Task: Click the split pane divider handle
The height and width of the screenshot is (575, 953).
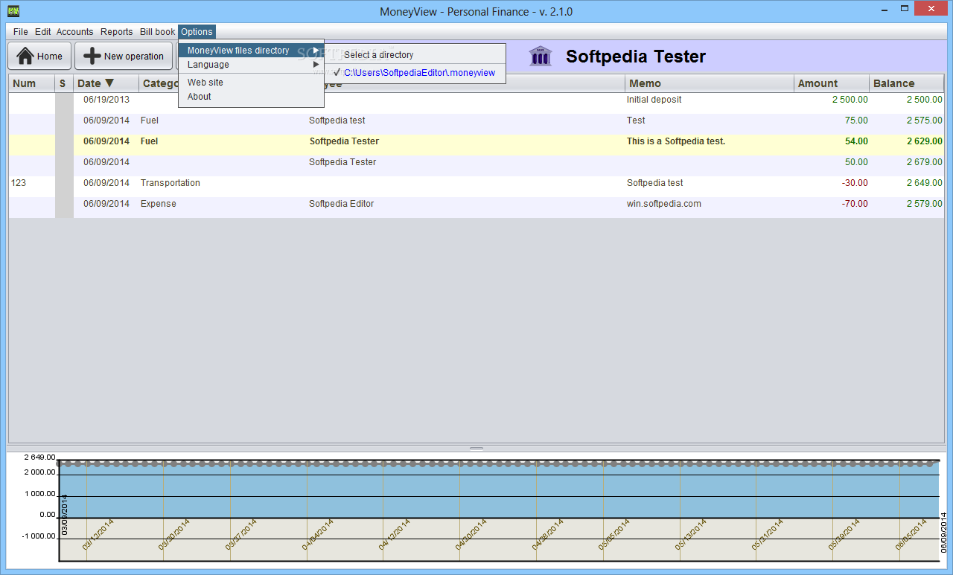Action: point(476,449)
